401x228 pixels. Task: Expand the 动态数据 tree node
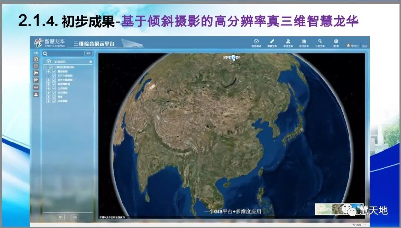(48, 101)
